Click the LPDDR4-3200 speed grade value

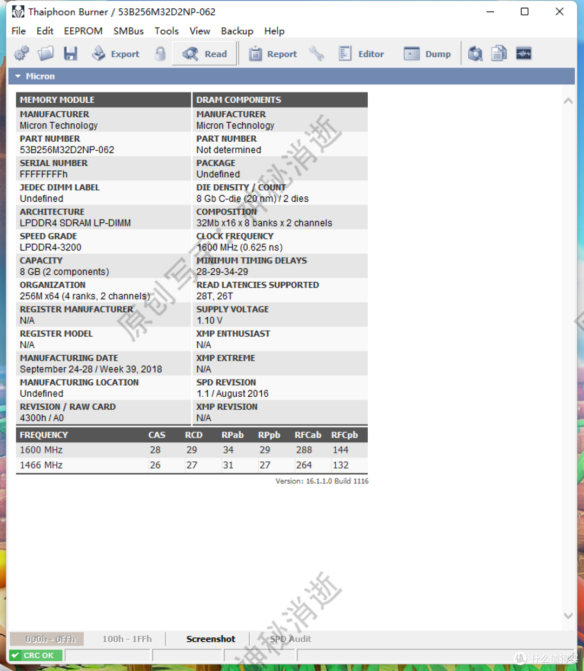pyautogui.click(x=50, y=247)
